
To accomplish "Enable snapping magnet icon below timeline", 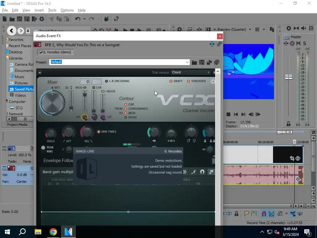I will [264, 214].
